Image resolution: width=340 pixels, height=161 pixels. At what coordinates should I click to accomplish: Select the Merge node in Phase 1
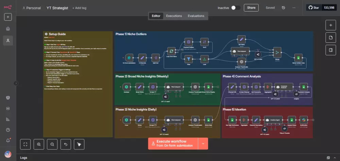point(277,52)
